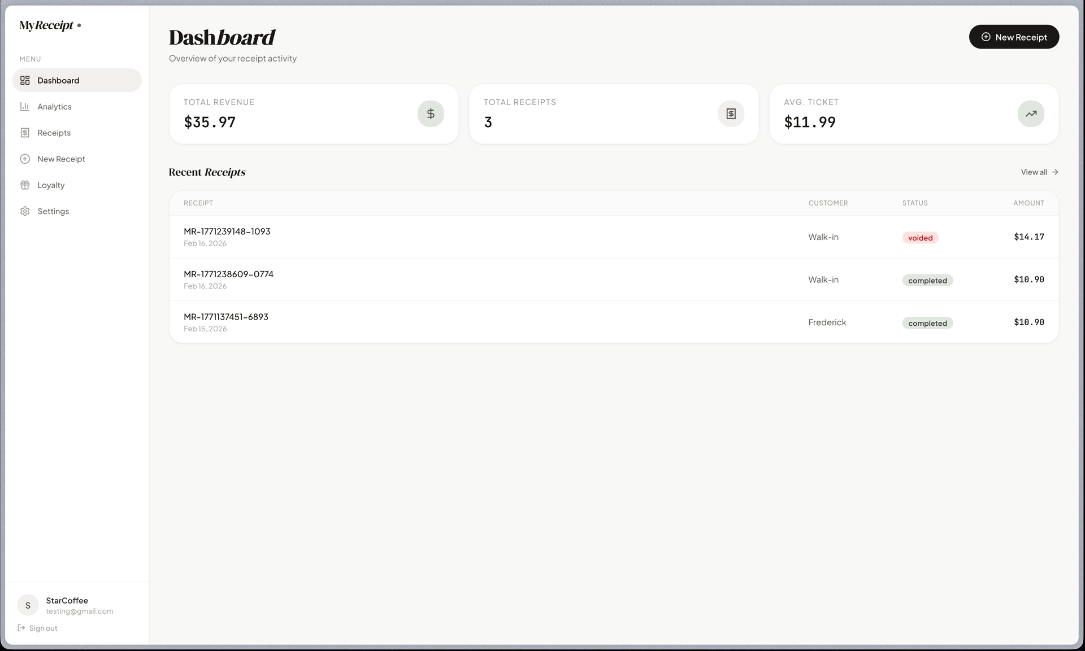The width and height of the screenshot is (1085, 651).
Task: Open View all receipts link
Action: (x=1039, y=172)
